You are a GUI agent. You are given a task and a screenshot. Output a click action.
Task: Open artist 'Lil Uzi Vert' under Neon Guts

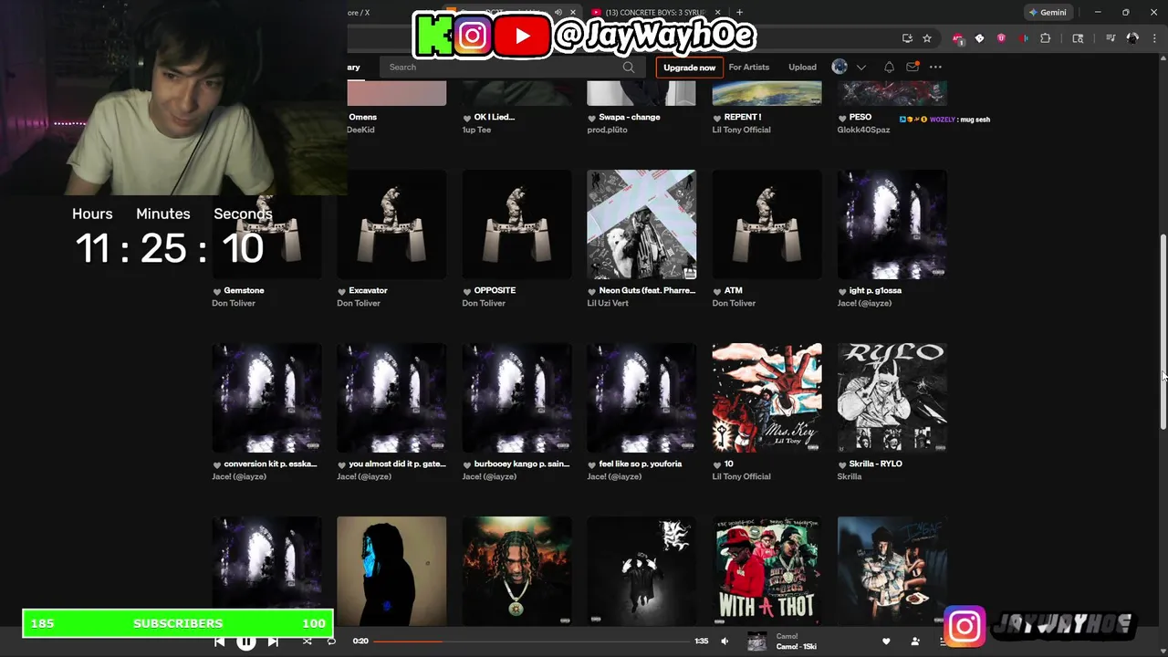[608, 303]
